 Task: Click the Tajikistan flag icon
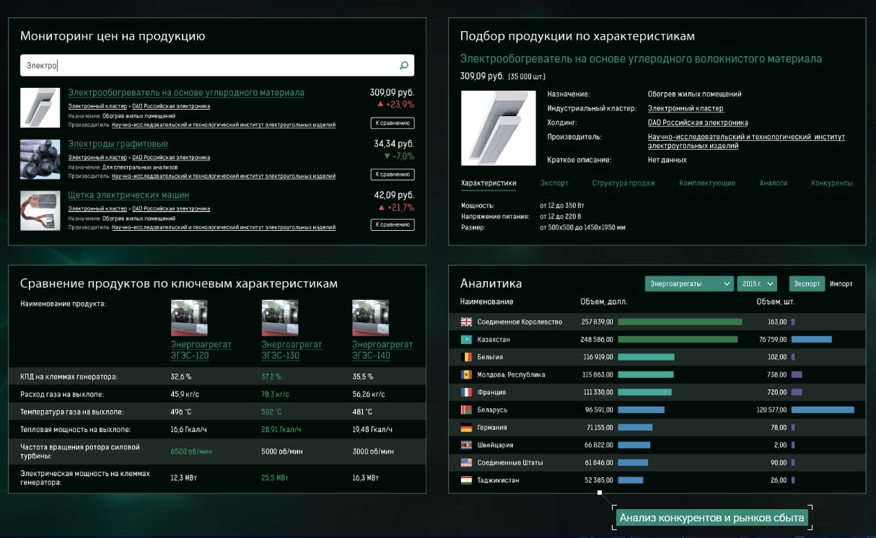[466, 480]
